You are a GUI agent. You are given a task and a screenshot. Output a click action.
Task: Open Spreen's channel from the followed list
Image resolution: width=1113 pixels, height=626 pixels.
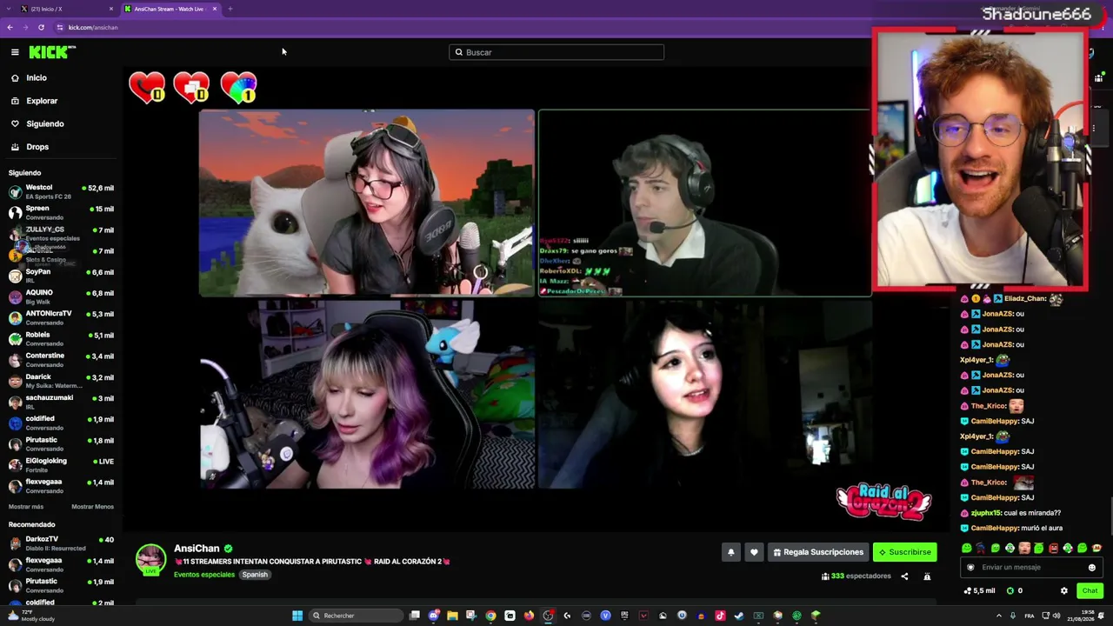coord(61,212)
